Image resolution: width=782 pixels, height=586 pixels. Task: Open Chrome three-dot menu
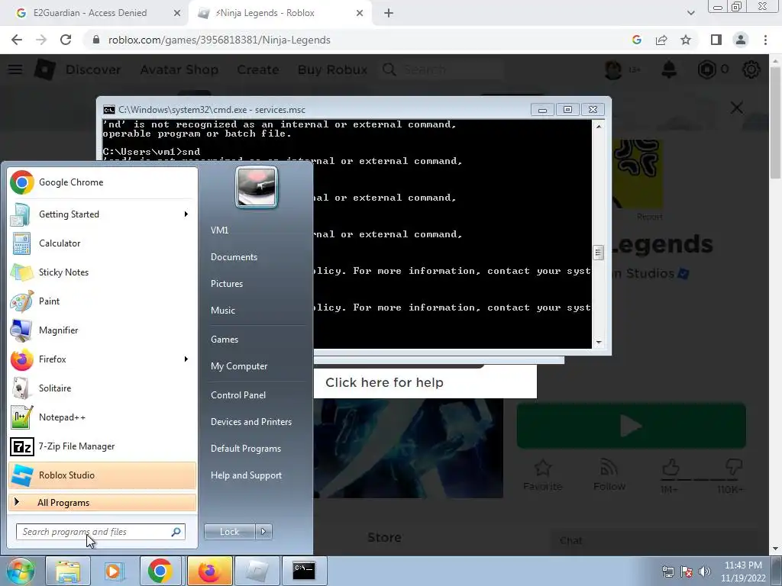coord(765,40)
